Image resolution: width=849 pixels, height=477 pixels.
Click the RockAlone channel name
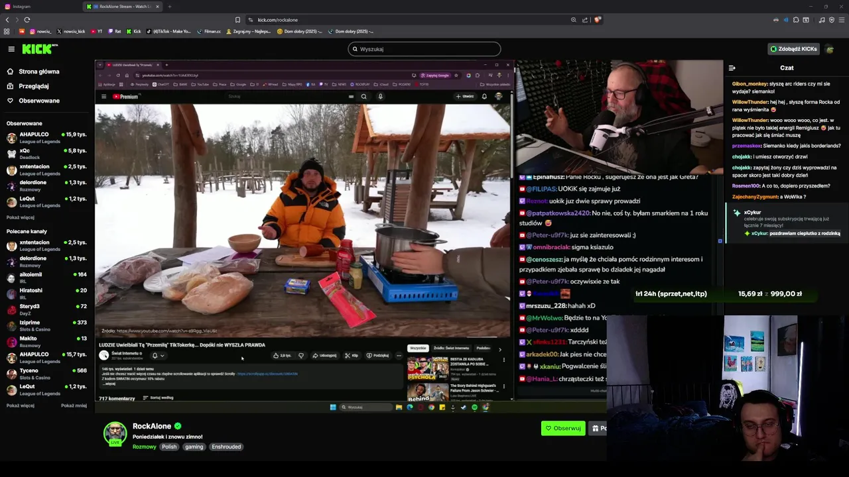click(x=152, y=426)
